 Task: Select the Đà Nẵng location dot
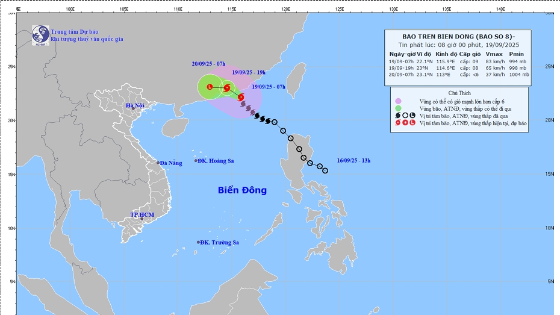click(x=158, y=163)
